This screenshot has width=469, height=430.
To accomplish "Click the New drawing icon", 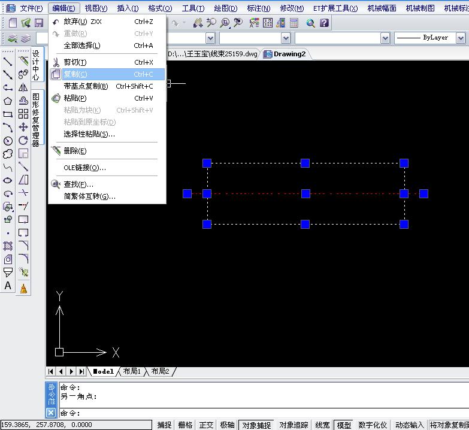I will coord(13,23).
